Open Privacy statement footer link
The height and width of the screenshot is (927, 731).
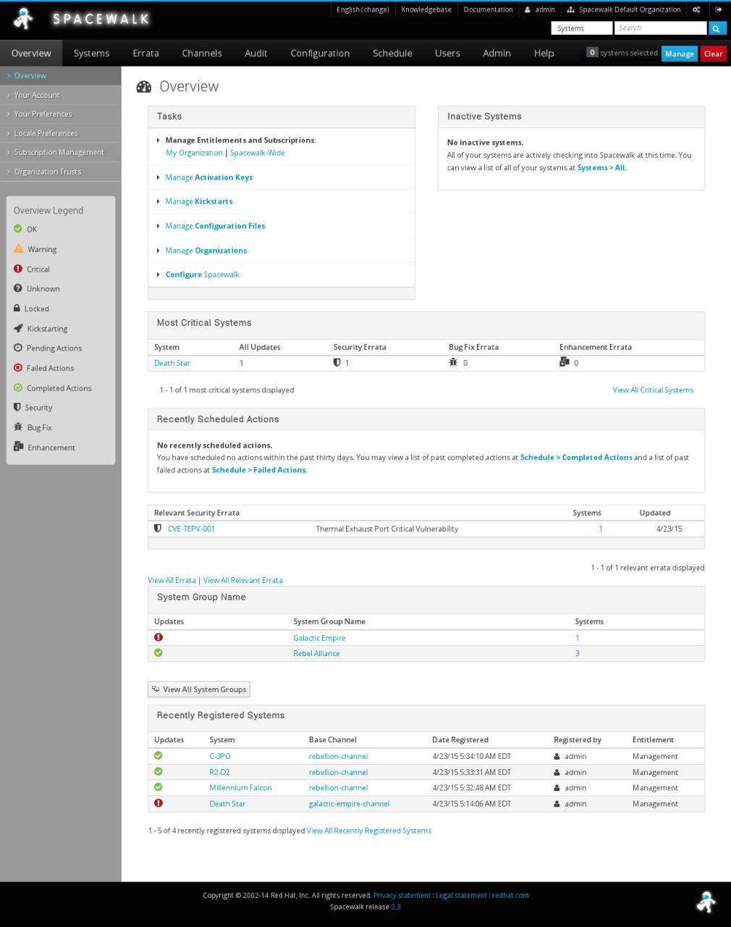tap(402, 895)
